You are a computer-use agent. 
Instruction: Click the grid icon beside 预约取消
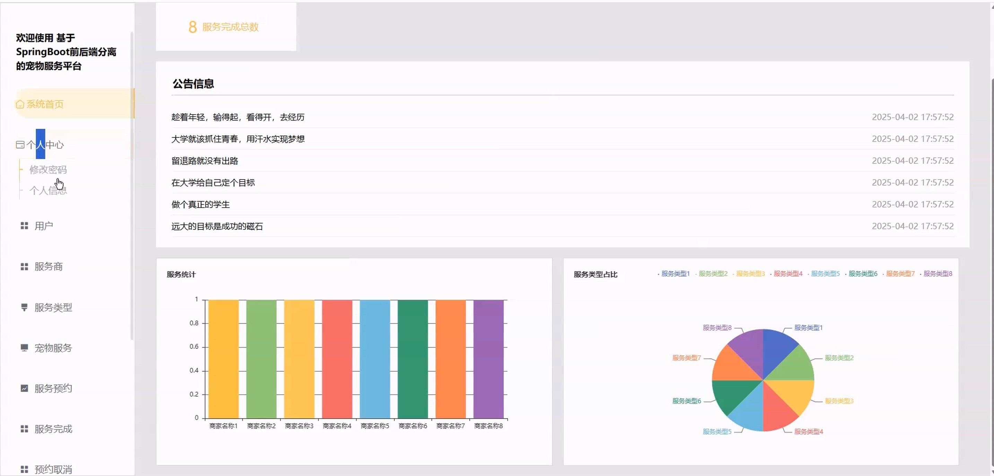(24, 469)
